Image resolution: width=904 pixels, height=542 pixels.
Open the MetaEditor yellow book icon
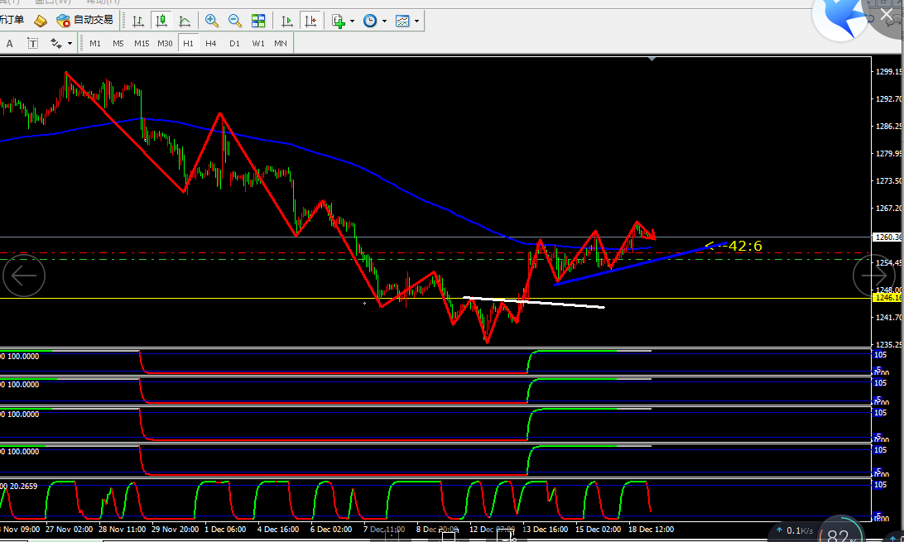click(41, 21)
